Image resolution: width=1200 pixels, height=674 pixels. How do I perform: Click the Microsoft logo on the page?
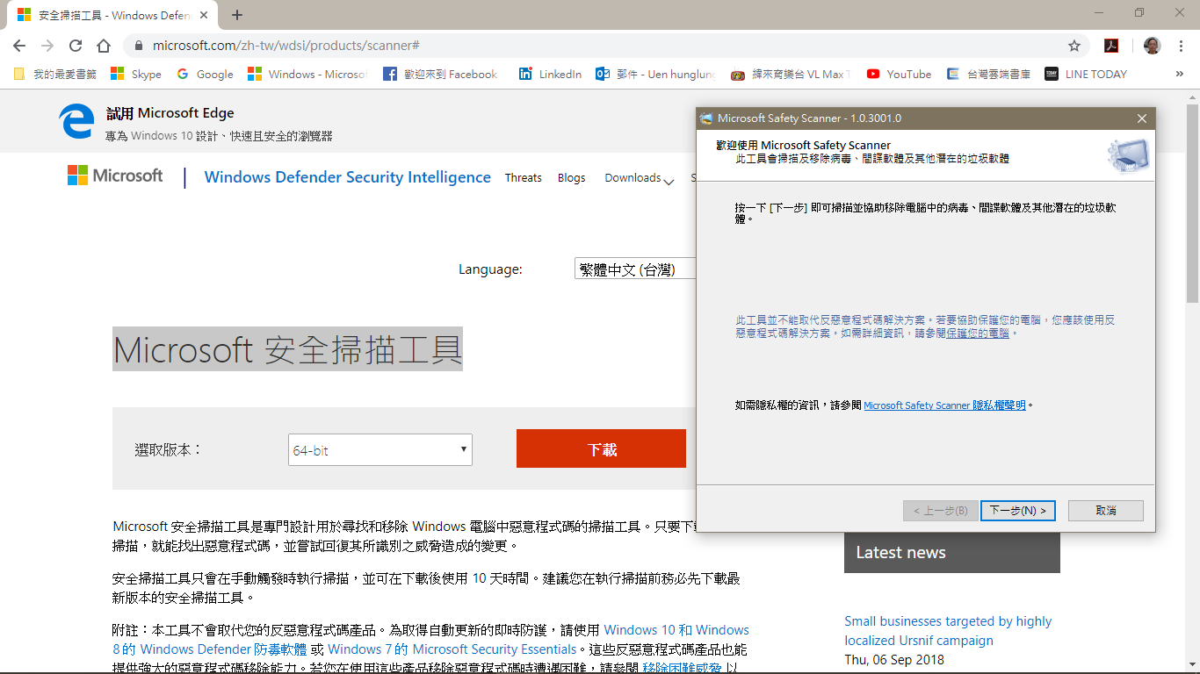[115, 176]
